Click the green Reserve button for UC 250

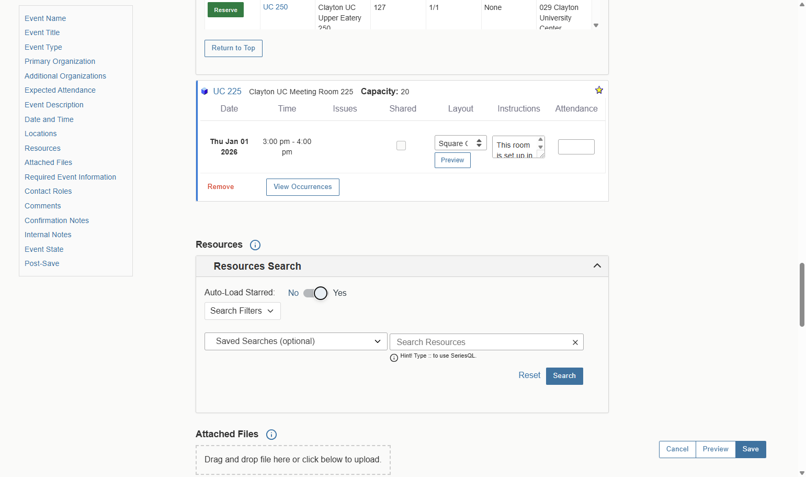[x=225, y=10]
